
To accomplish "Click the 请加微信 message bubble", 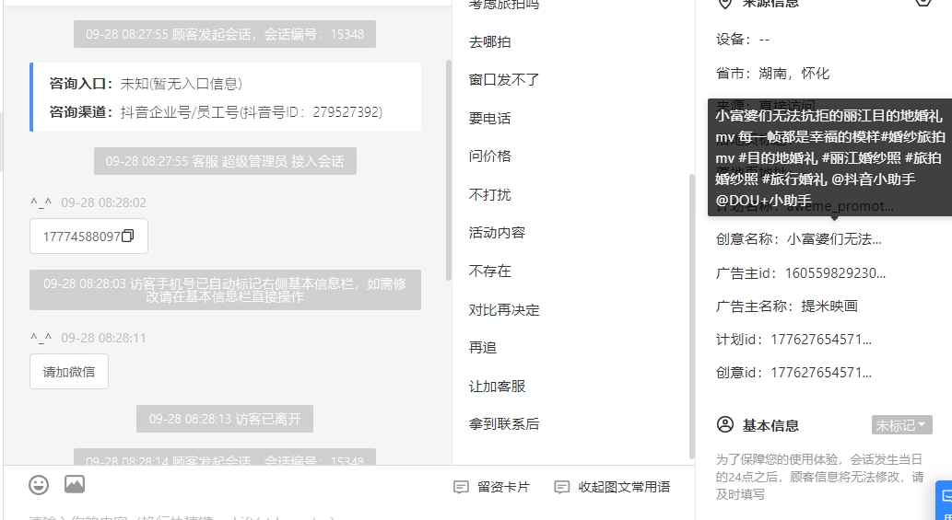I will [69, 372].
